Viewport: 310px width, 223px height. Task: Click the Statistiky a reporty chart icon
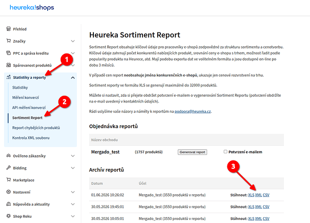coord(9,77)
